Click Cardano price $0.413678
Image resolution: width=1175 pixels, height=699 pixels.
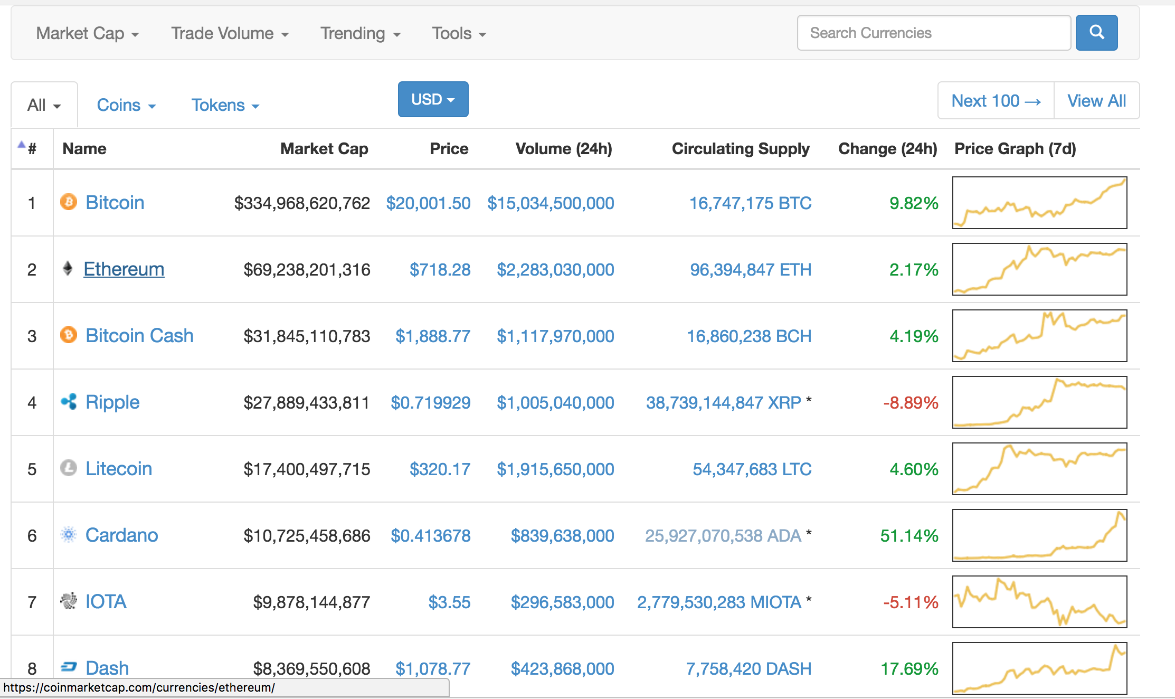click(431, 536)
